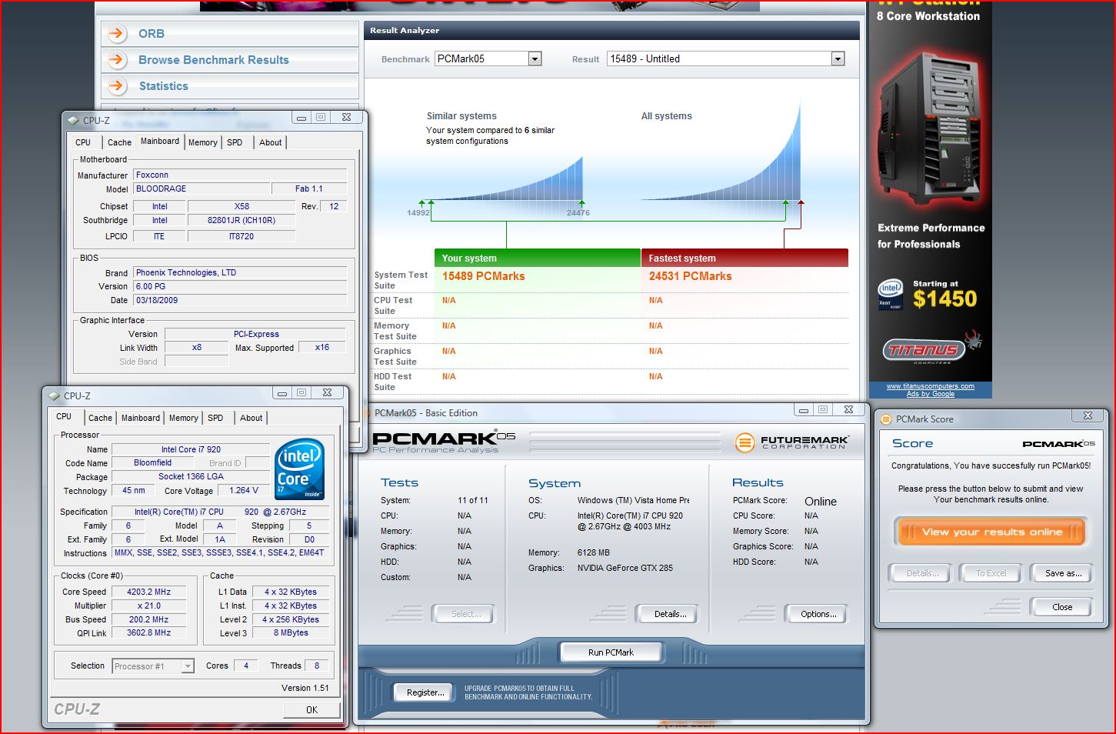Click BLOODRAGE motherboard model field
This screenshot has width=1116, height=734.
click(202, 189)
